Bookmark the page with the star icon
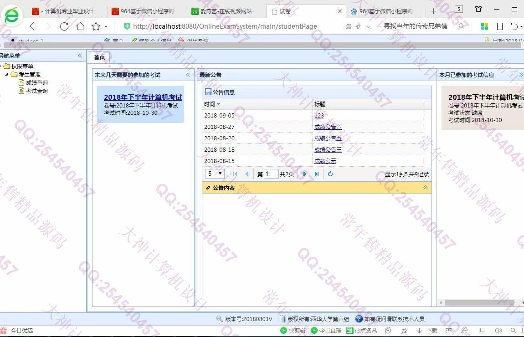The image size is (524, 337). point(96,26)
